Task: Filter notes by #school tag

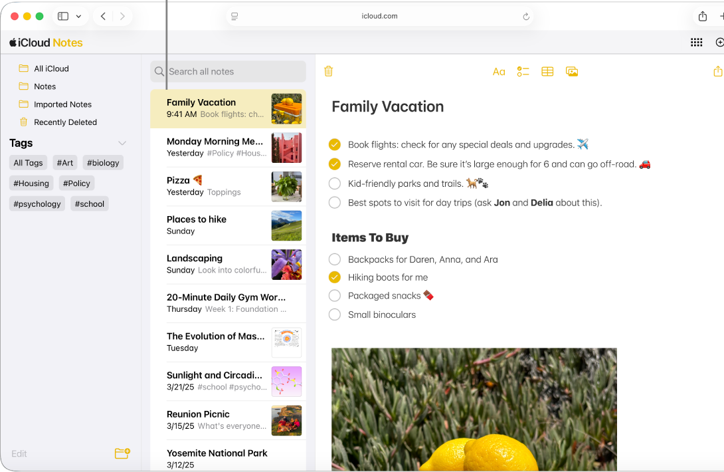Action: point(90,204)
